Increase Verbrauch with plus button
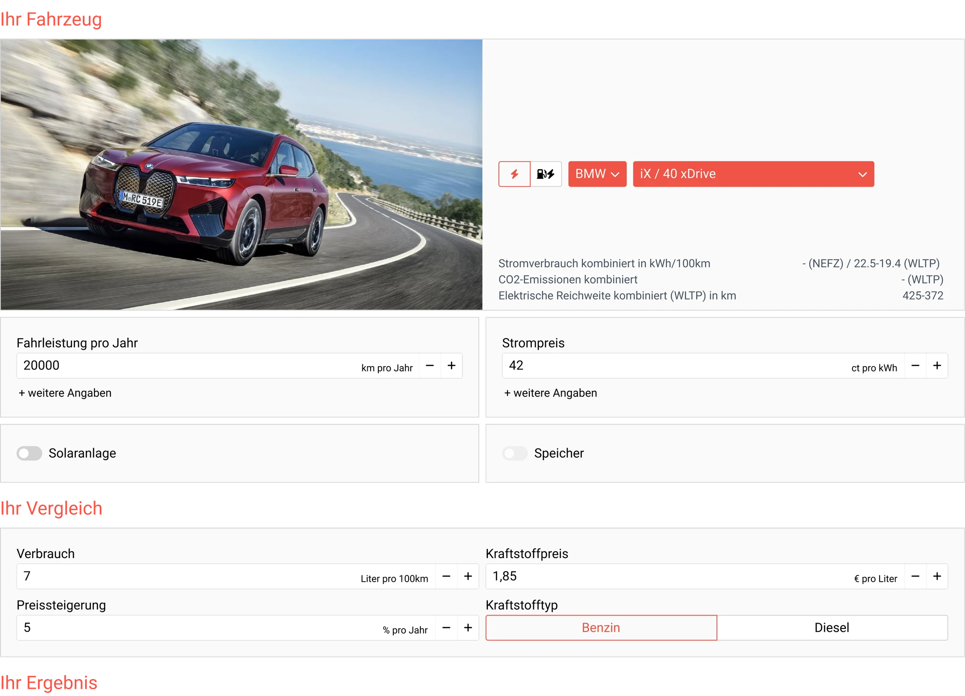This screenshot has height=696, width=965. [x=468, y=576]
